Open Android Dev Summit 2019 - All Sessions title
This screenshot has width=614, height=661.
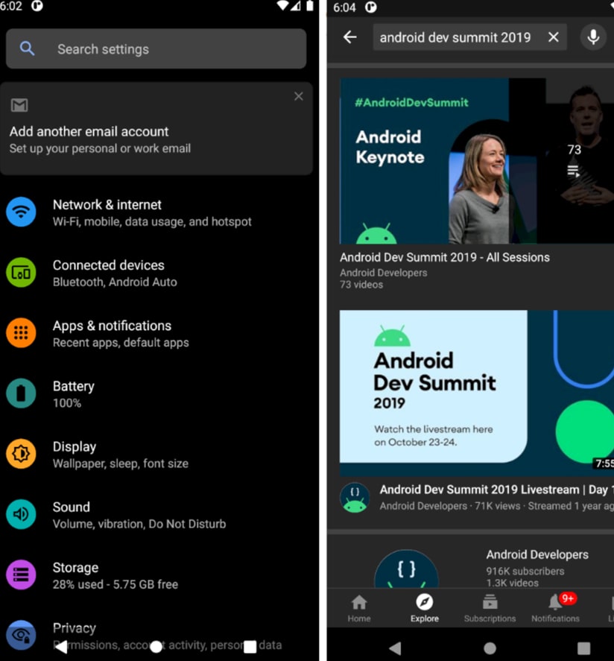445,257
